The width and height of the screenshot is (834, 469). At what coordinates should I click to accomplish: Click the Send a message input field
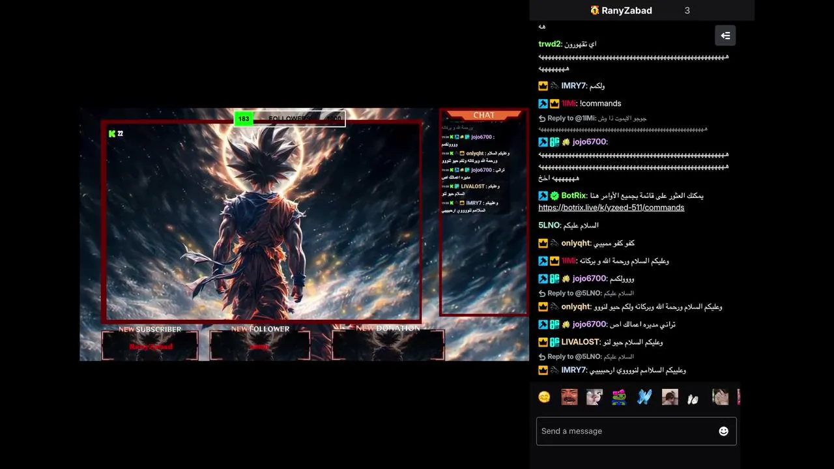coord(636,431)
